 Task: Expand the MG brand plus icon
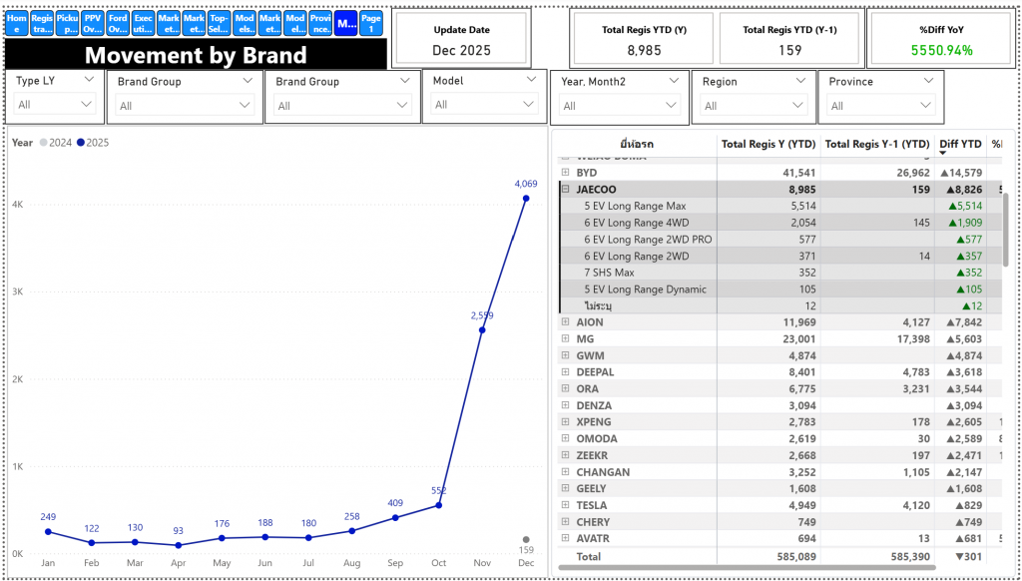(566, 338)
